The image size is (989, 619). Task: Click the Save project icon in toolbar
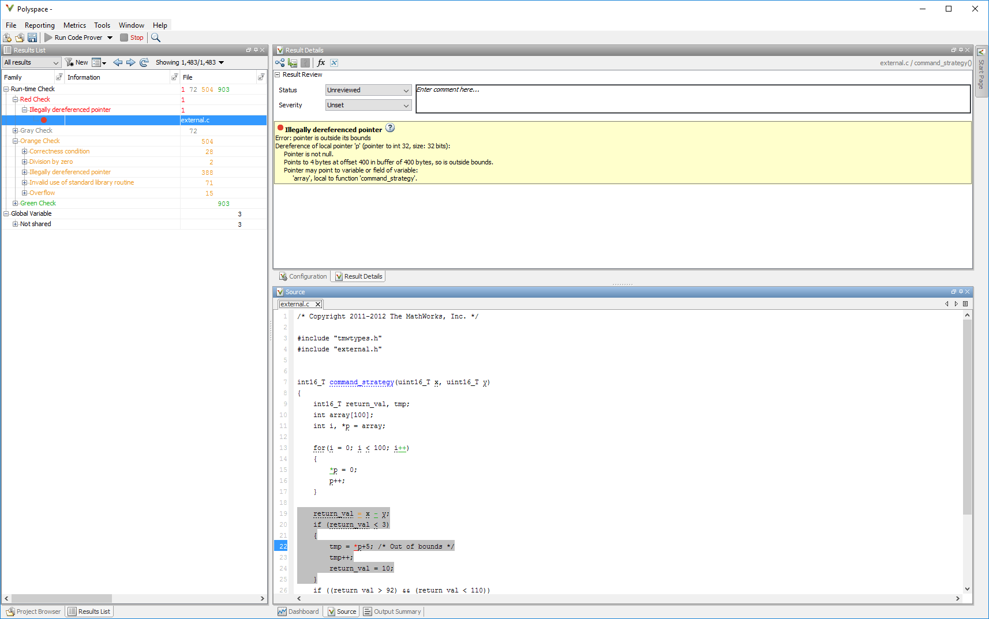tap(32, 37)
